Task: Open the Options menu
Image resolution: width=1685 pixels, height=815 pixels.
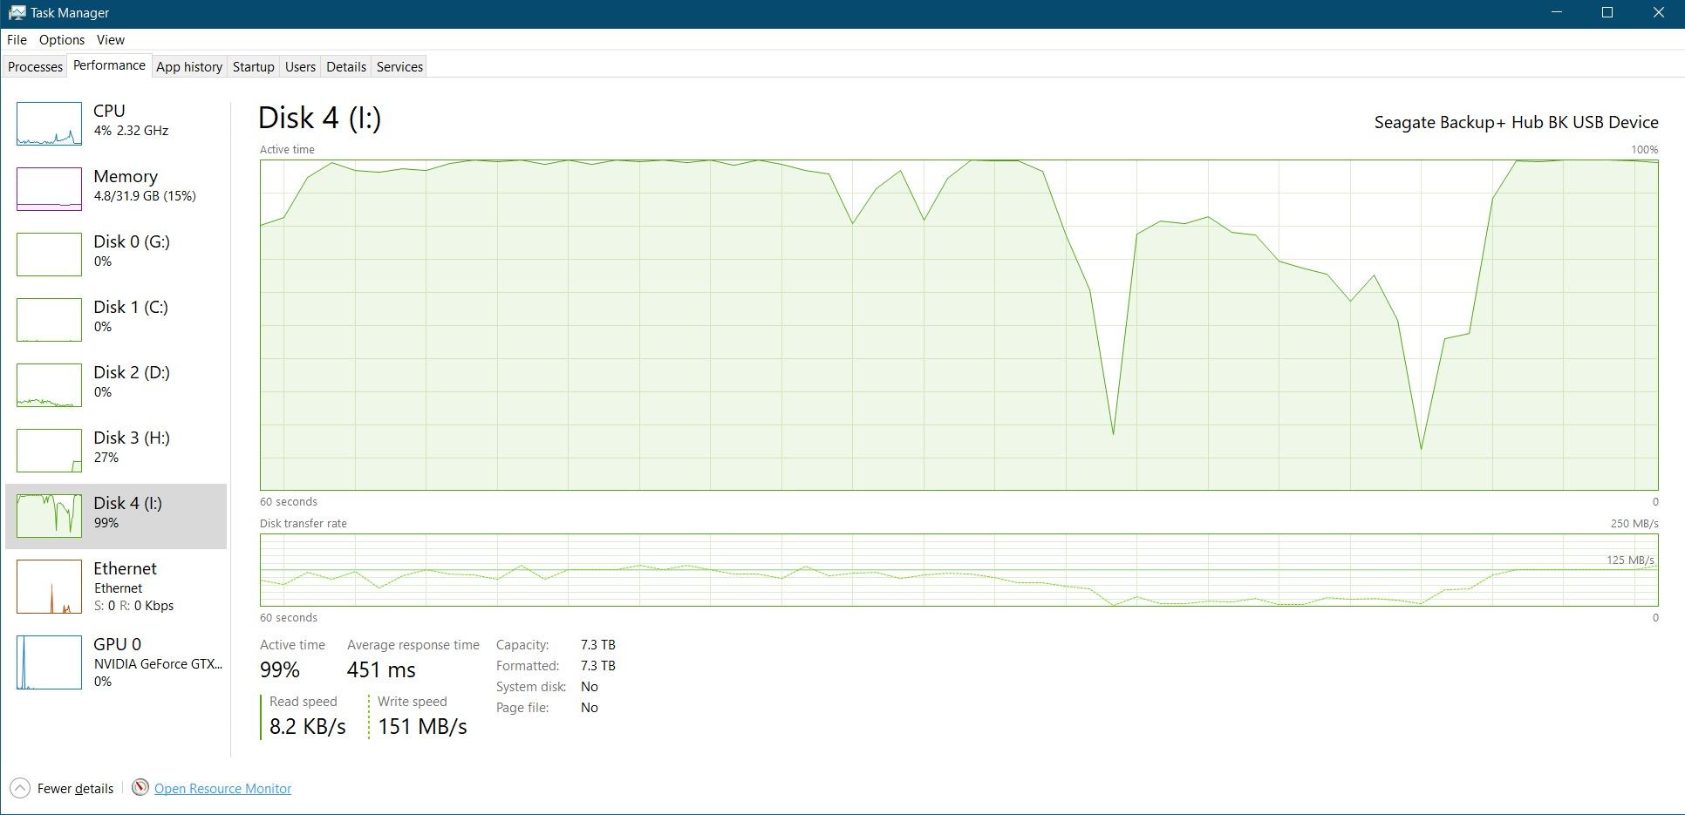Action: (x=62, y=39)
